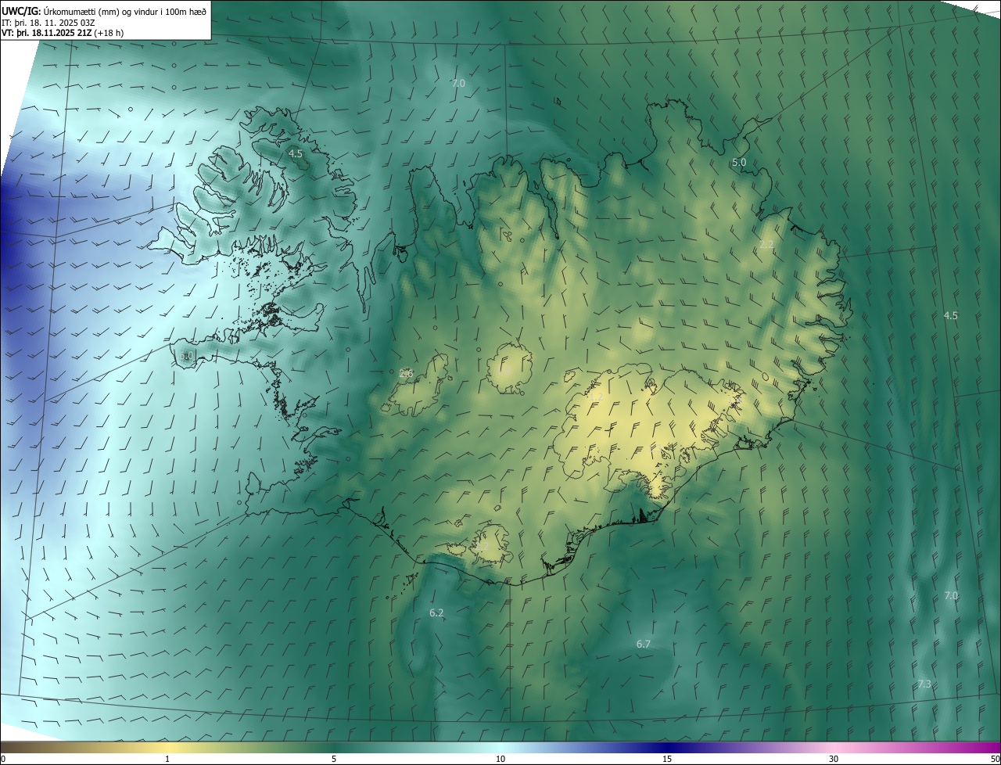Click the 2.6 value beside Langjökull glacier
This screenshot has width=1001, height=765.
406,373
